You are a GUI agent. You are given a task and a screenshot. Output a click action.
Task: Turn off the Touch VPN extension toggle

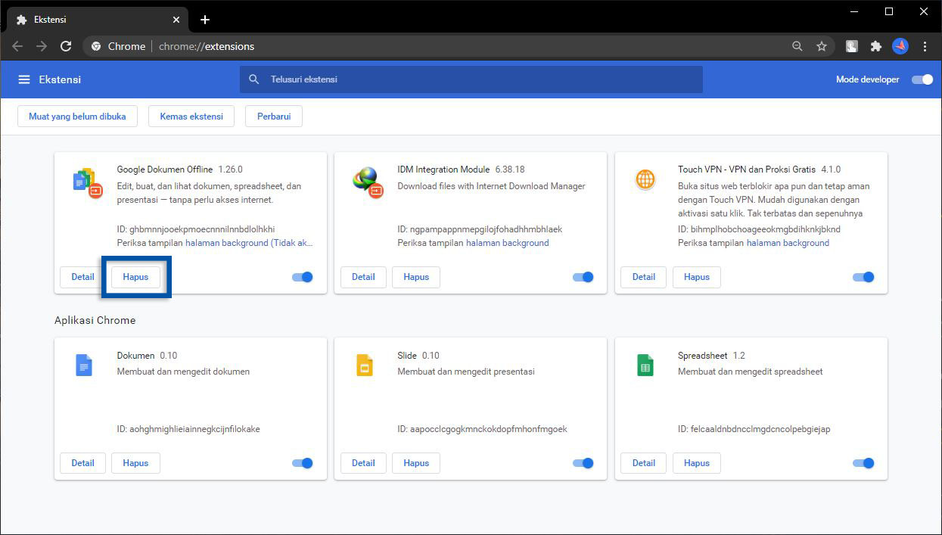(863, 277)
